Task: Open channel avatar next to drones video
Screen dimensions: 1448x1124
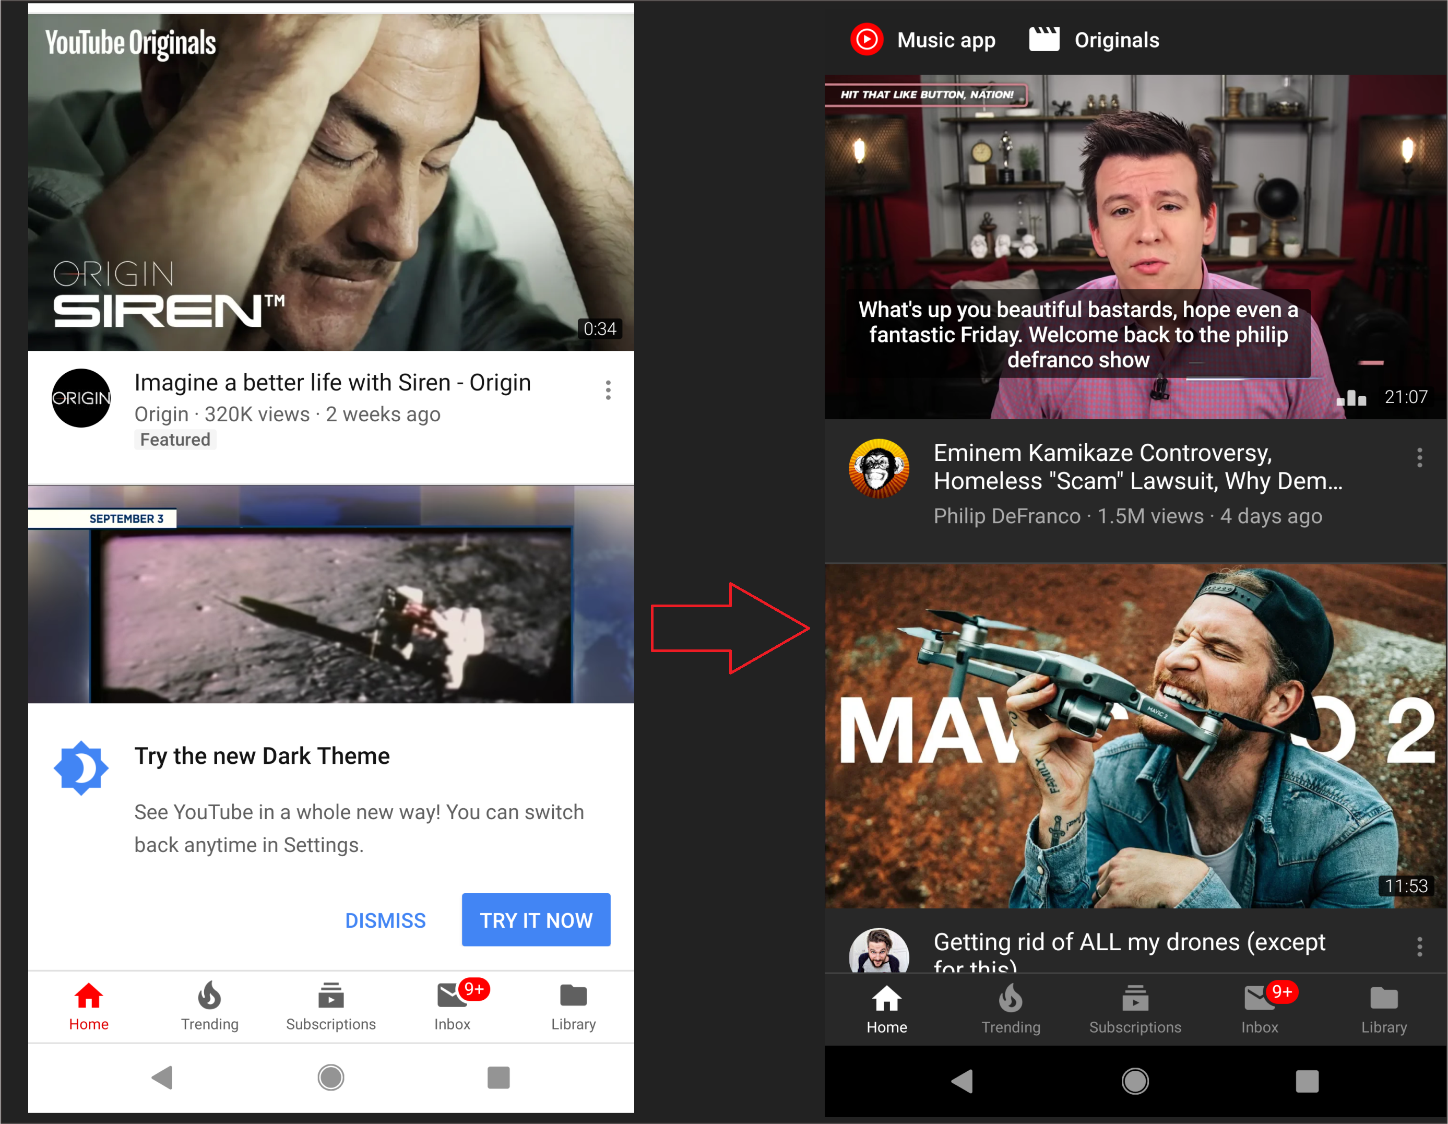Action: point(879,951)
